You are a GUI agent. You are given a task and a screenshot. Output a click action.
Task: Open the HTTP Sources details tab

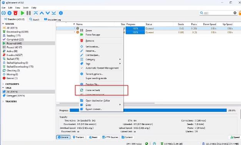pyautogui.click(x=110, y=137)
